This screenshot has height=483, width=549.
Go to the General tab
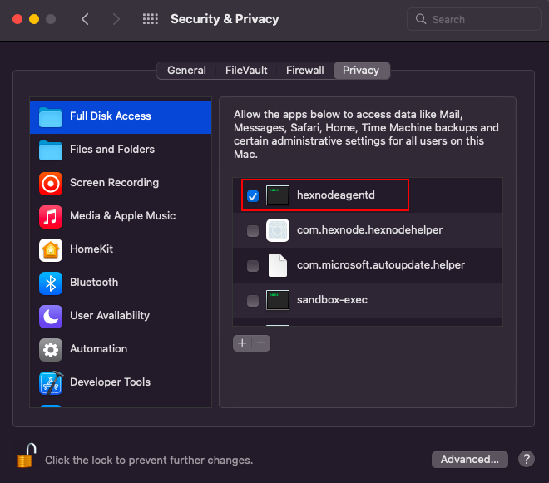click(186, 71)
